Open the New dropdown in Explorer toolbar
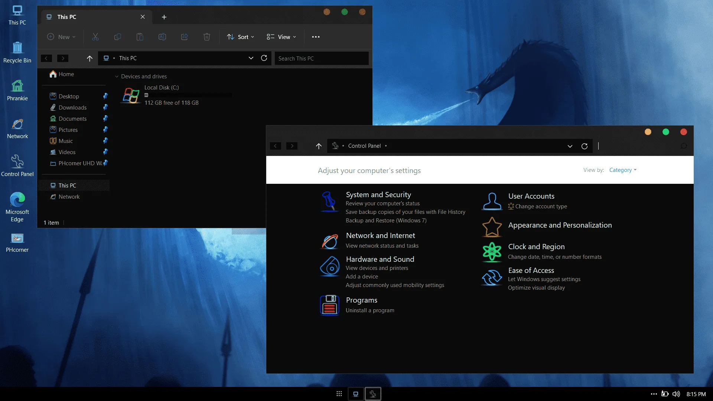The width and height of the screenshot is (713, 401). point(62,37)
